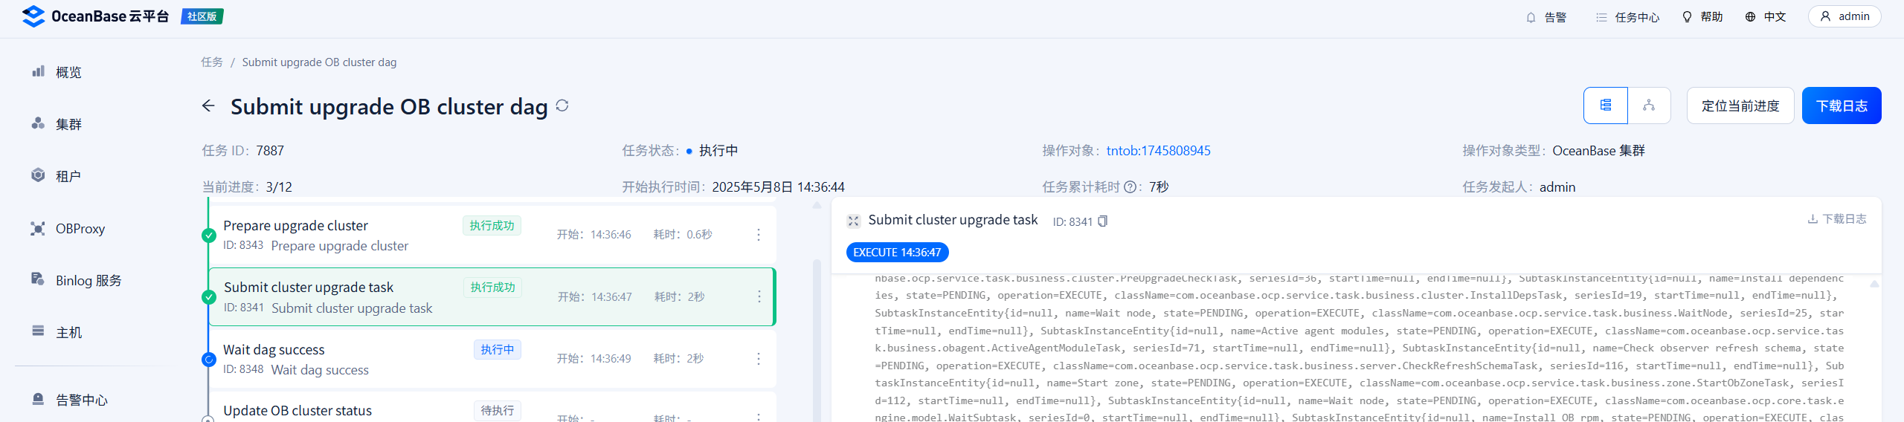Open more options for Prepare upgrade cluster
This screenshot has height=422, width=1904.
(x=759, y=235)
